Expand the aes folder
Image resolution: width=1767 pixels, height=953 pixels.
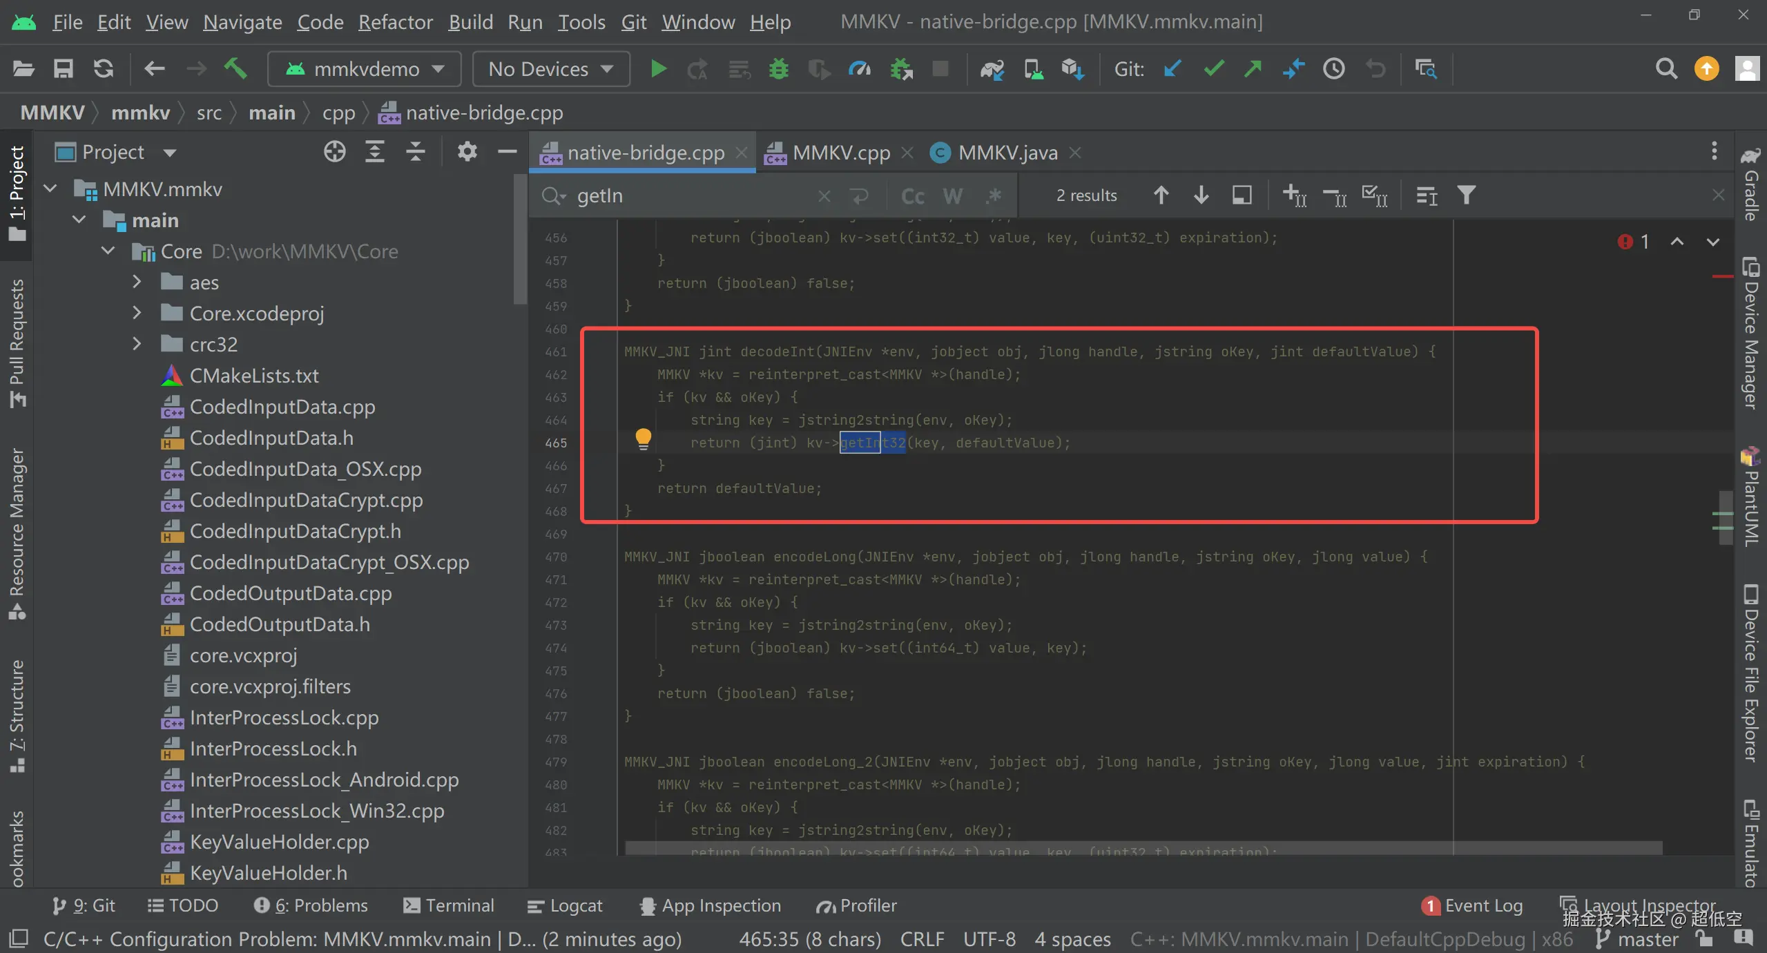coord(137,282)
